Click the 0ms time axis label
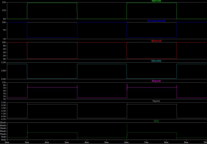Viewport: 207px width, 144px height. click(x=7, y=142)
